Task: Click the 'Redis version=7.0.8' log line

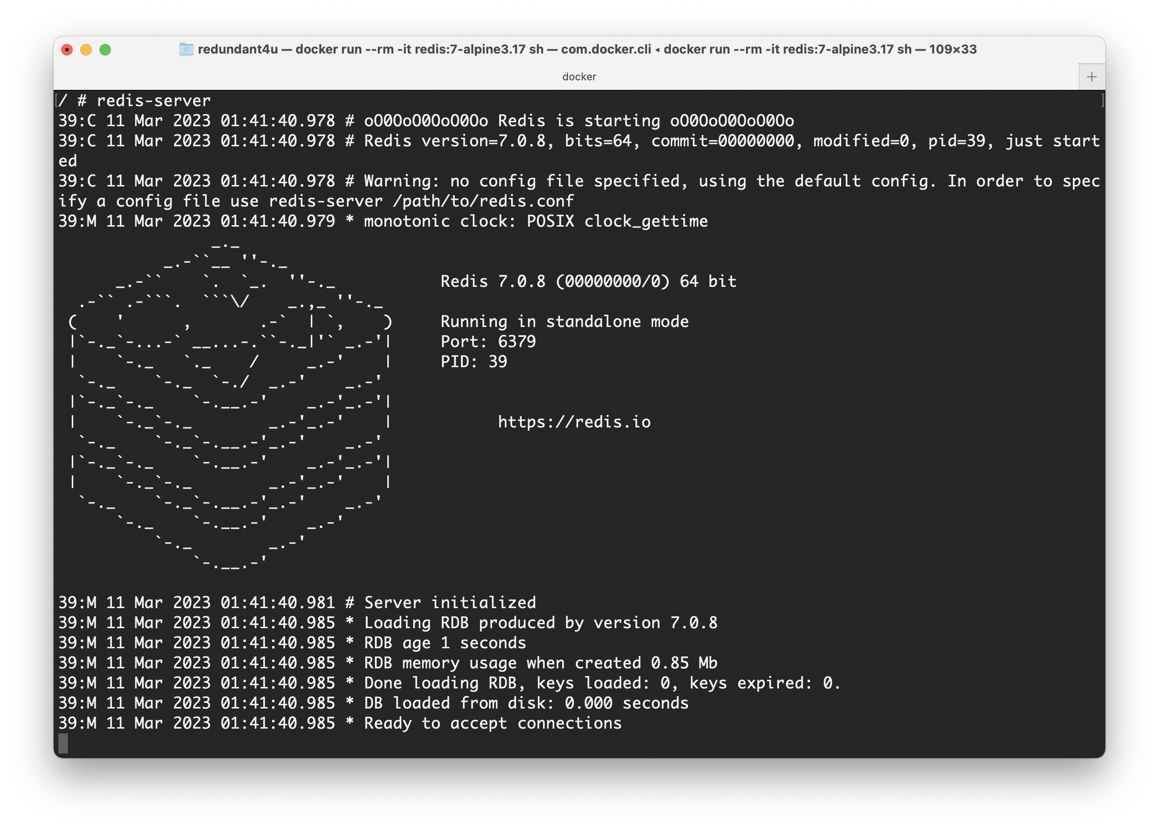Action: (x=579, y=151)
